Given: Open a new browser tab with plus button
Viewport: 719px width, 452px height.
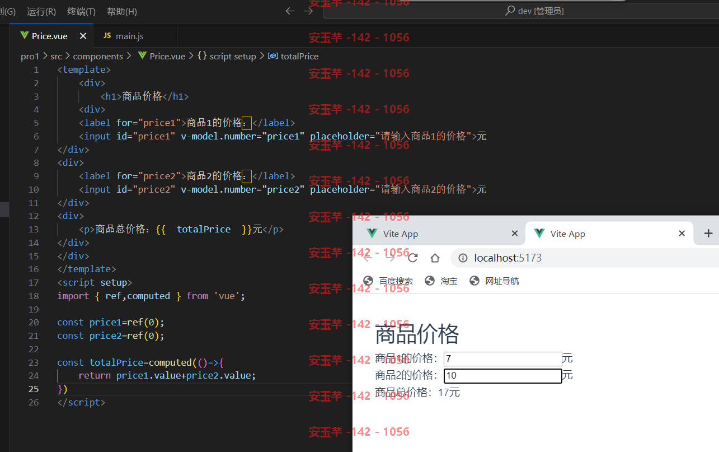Looking at the screenshot, I should click(708, 234).
